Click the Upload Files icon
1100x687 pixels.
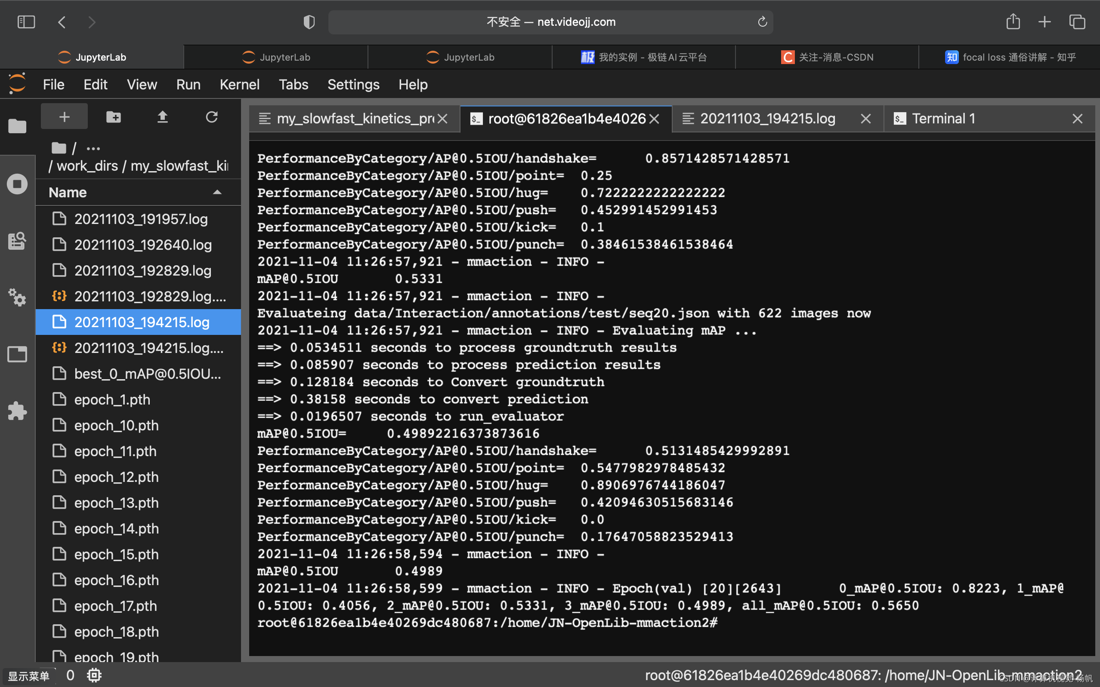click(162, 117)
